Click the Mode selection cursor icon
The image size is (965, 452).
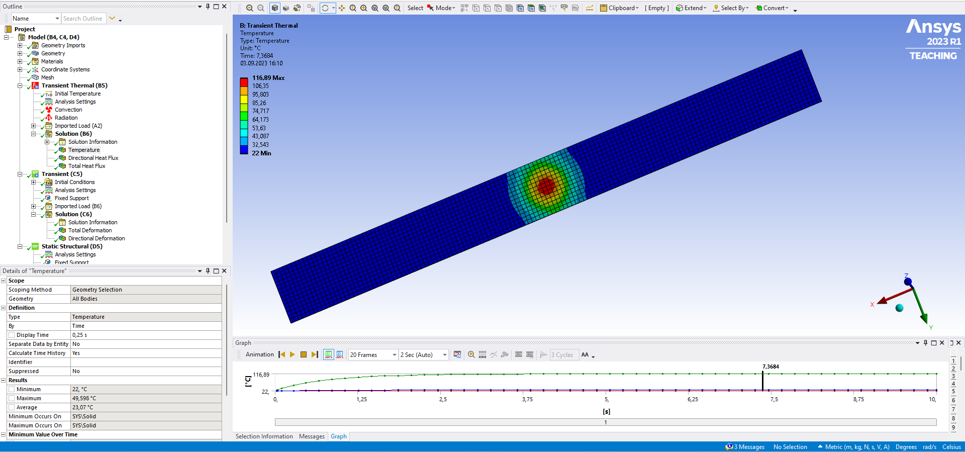click(430, 8)
